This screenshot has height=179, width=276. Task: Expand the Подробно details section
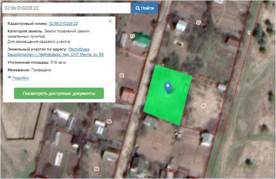coord(20,78)
